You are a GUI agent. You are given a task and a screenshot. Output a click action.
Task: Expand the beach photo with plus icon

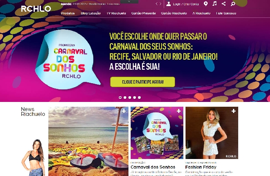coord(124,111)
